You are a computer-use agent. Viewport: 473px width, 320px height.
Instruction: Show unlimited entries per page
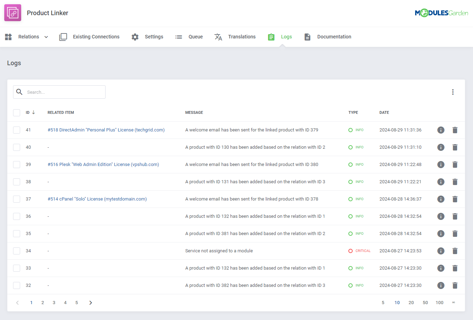(x=454, y=303)
